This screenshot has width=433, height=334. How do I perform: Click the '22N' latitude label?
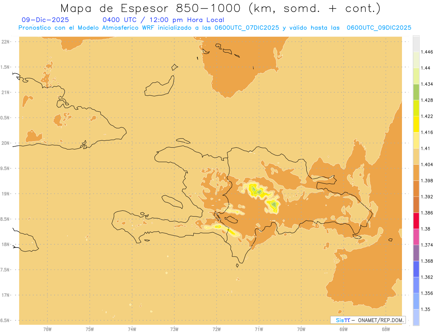tap(6, 42)
